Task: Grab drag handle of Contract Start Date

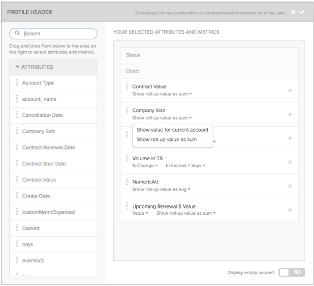Action: coord(17,164)
